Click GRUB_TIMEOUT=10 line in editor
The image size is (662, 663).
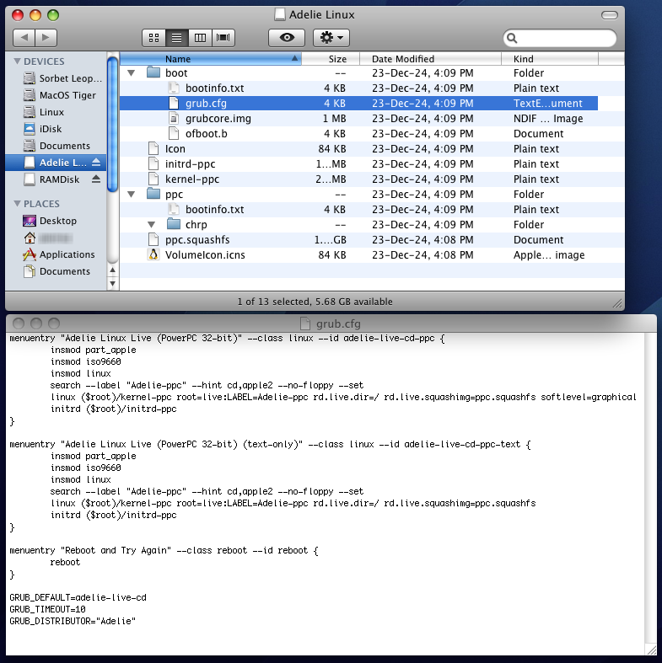pos(47,609)
